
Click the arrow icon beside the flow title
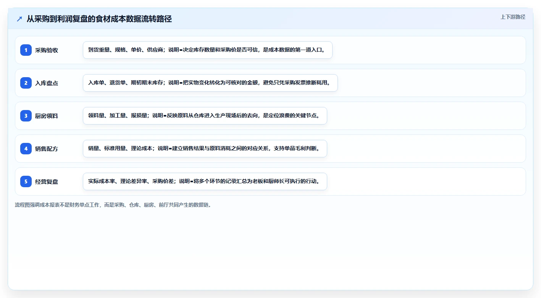[19, 19]
